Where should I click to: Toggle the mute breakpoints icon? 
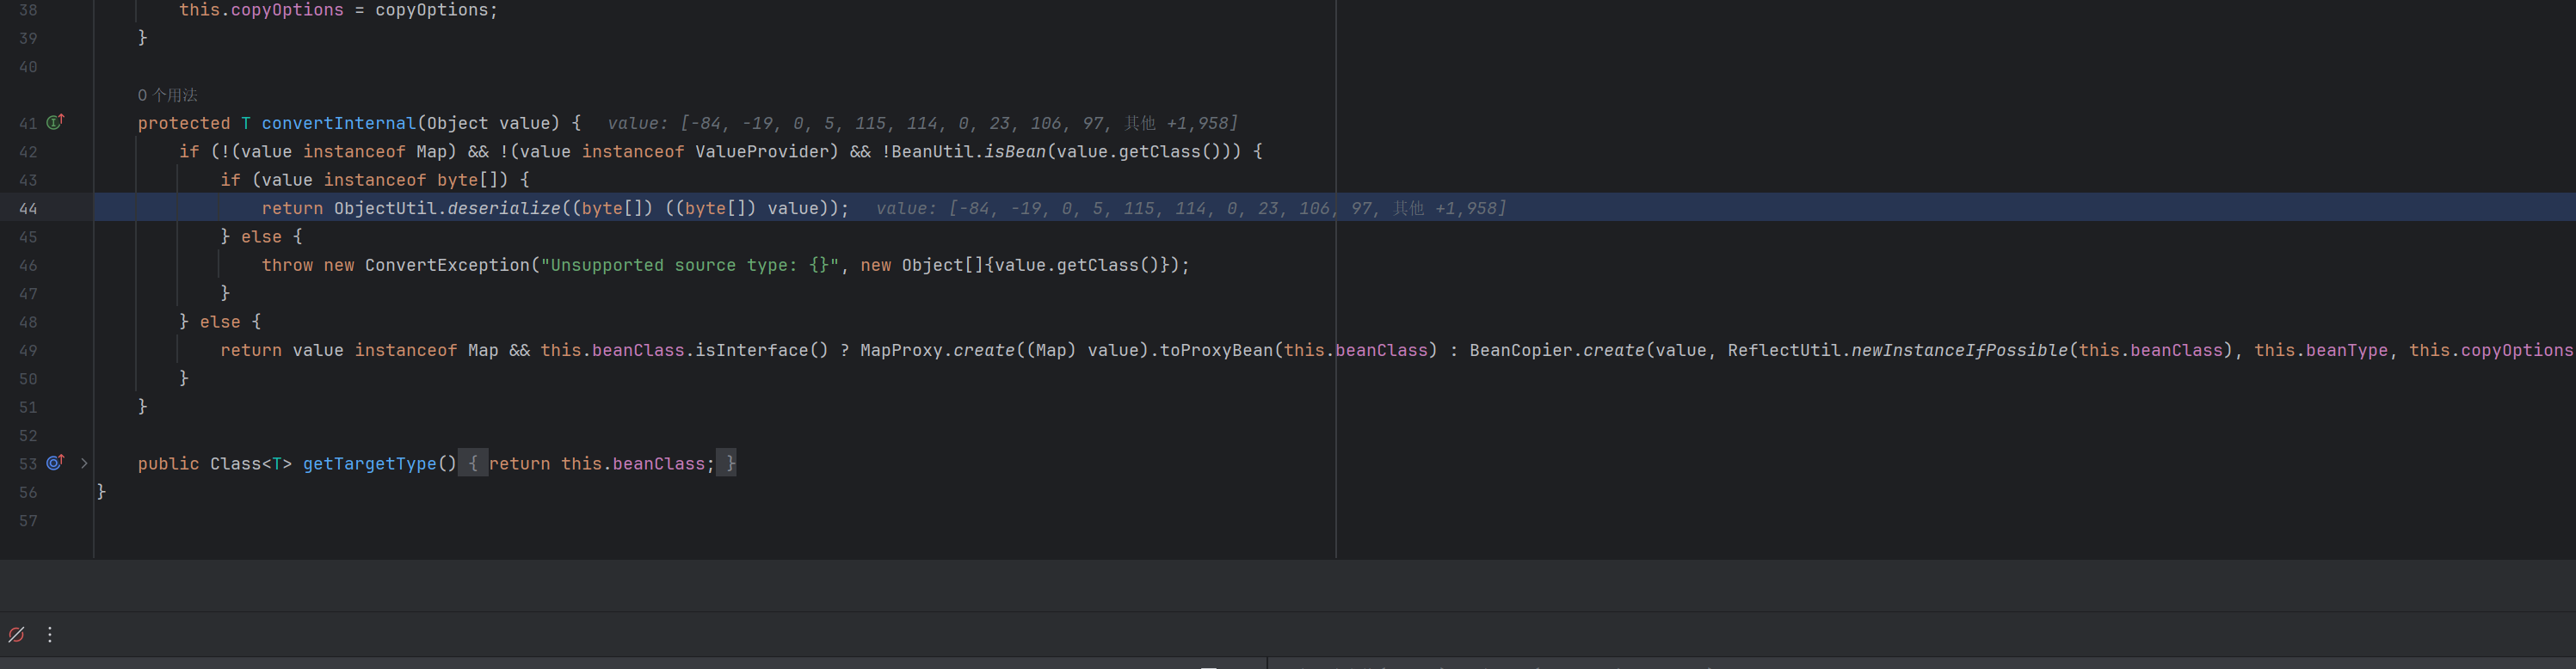[x=16, y=634]
